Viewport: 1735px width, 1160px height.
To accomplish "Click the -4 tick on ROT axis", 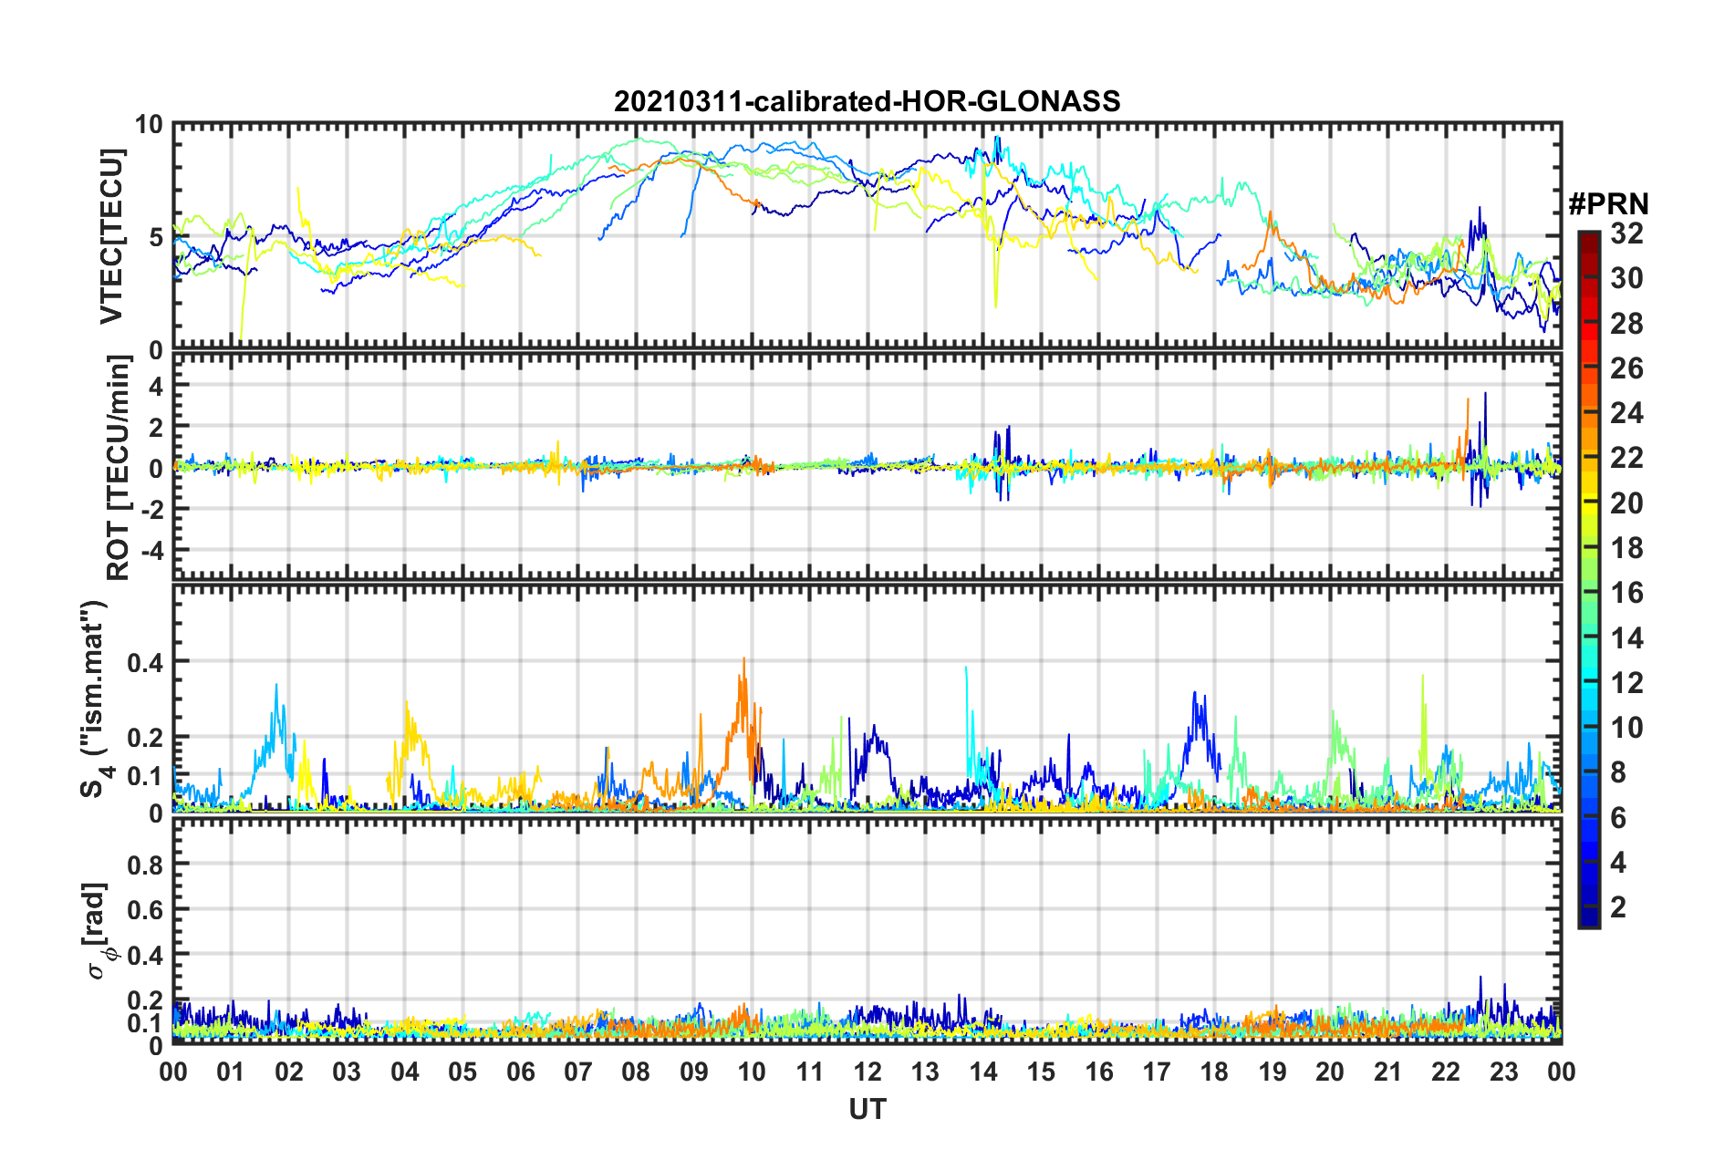I will [151, 551].
